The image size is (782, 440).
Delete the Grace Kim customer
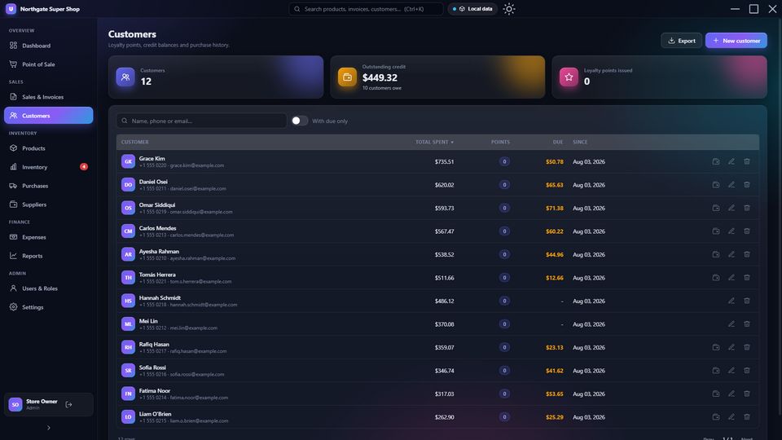point(747,161)
